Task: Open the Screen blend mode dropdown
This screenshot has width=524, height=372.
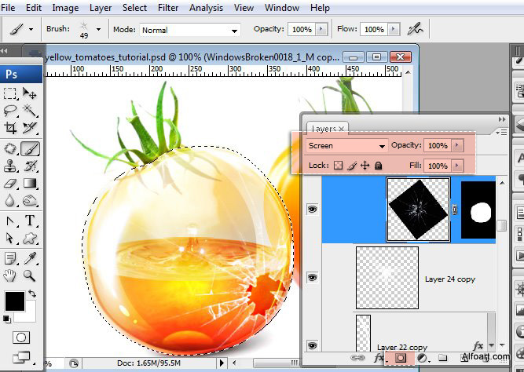Action: click(346, 146)
